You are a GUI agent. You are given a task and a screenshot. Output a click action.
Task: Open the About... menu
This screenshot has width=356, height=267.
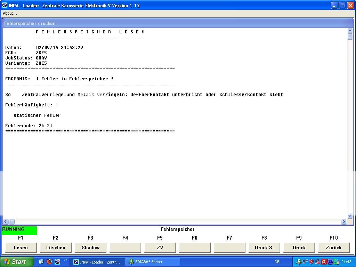(10, 13)
